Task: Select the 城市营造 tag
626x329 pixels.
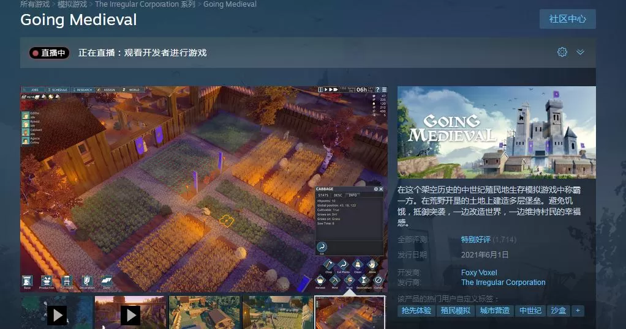Action: point(495,311)
